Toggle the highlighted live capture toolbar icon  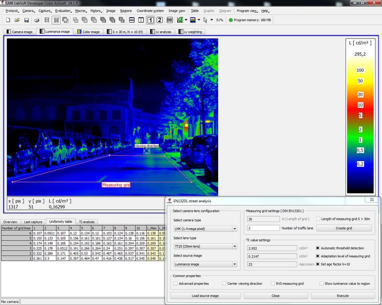56,20
